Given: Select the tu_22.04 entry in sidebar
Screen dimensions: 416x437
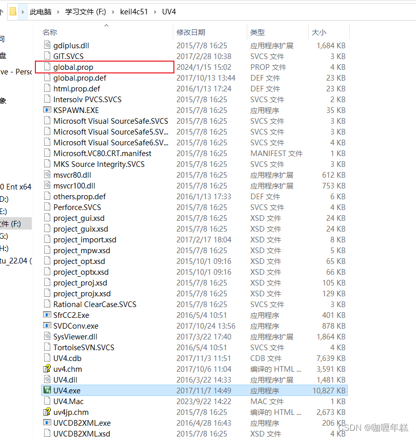Looking at the screenshot, I should coord(16,261).
